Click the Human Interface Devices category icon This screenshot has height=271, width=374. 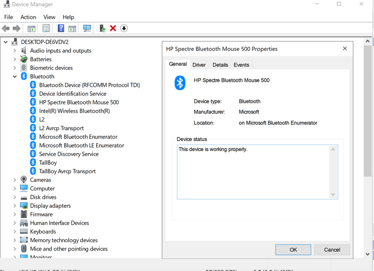pos(24,223)
